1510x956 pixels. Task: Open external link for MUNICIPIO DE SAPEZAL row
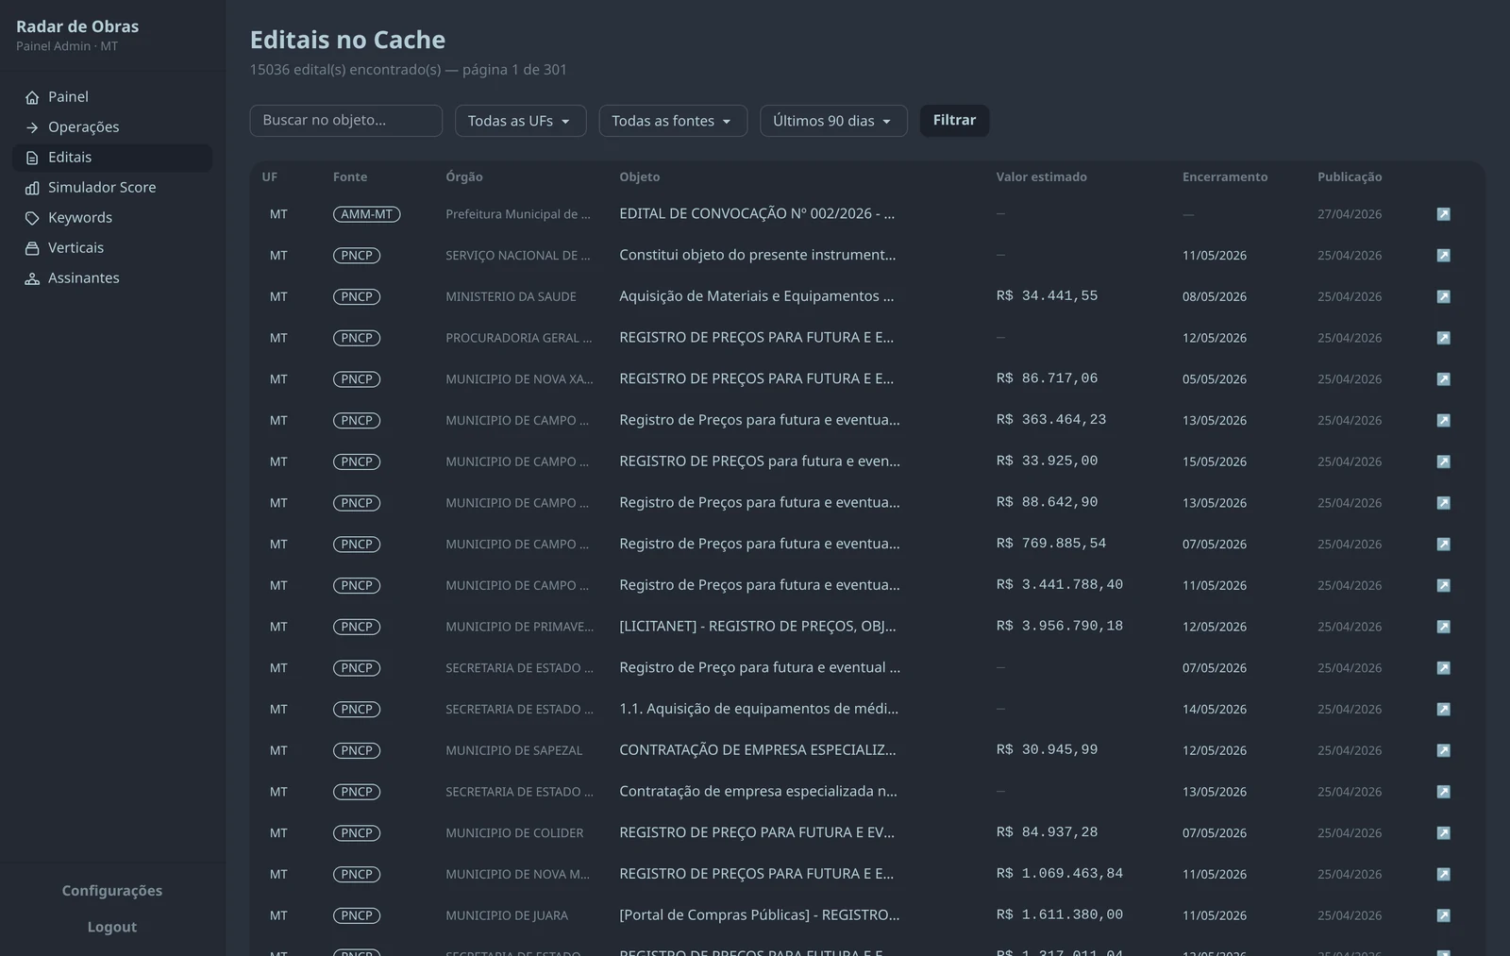(x=1443, y=750)
